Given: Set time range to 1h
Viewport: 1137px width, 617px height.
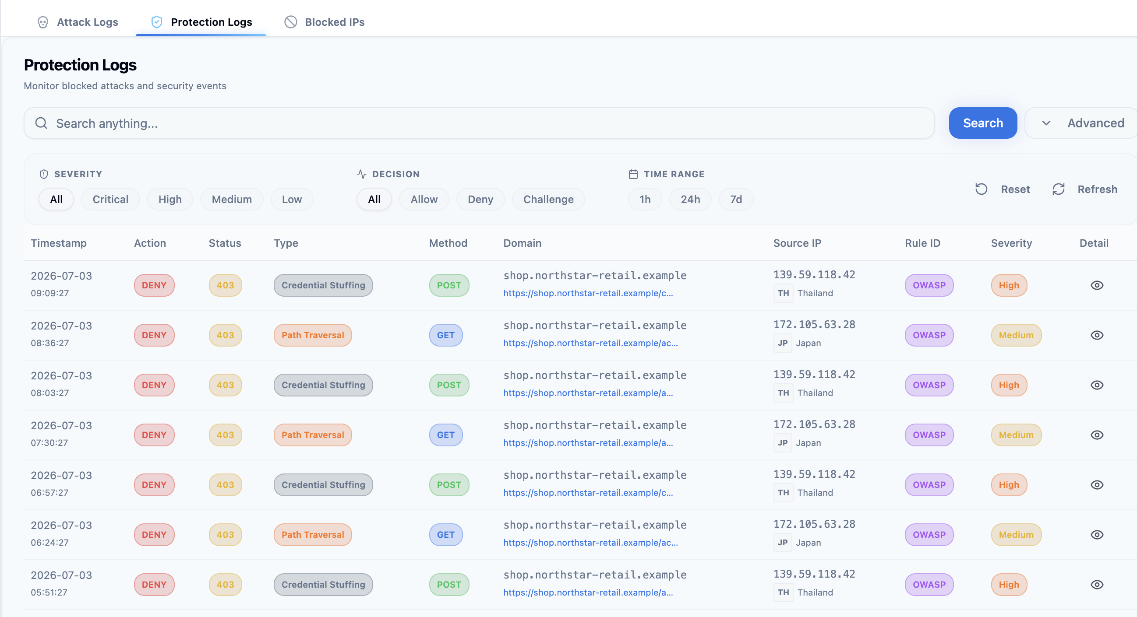Looking at the screenshot, I should point(645,200).
